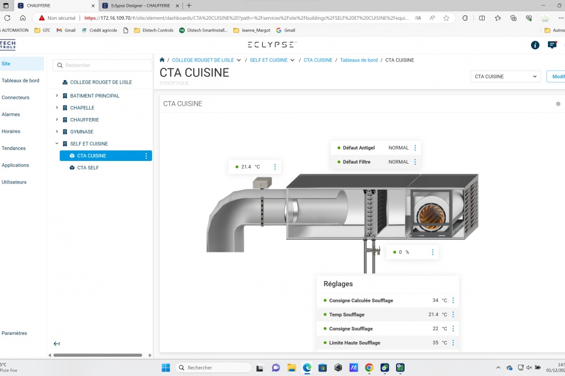Open Horaires navigation item
This screenshot has width=565, height=376.
[x=11, y=131]
